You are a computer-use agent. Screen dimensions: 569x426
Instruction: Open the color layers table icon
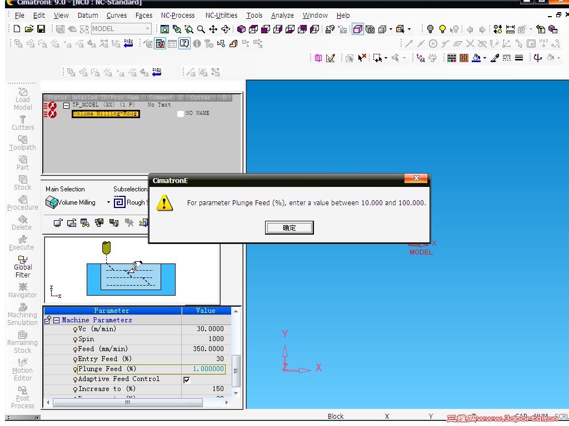(x=451, y=58)
